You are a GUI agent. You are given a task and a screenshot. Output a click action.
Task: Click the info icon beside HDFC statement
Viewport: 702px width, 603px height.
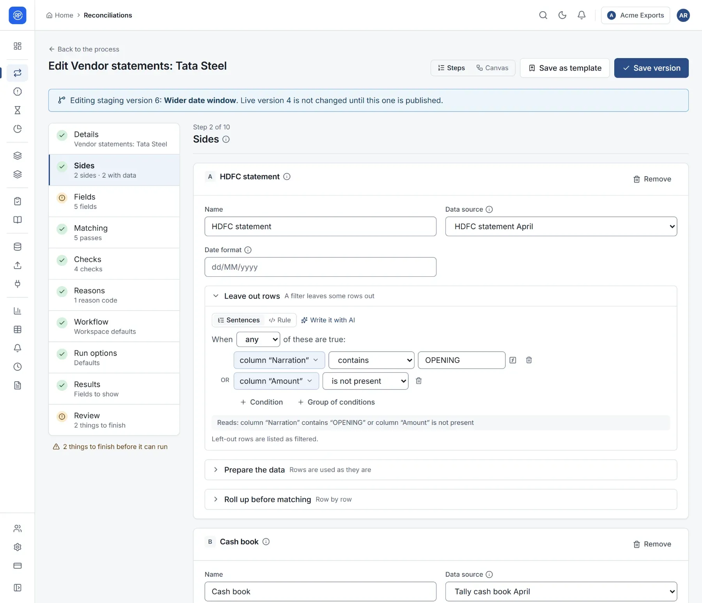287,177
